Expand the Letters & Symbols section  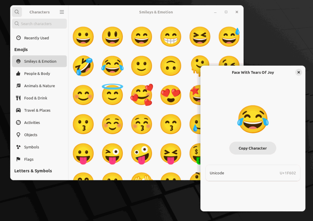coord(33,171)
